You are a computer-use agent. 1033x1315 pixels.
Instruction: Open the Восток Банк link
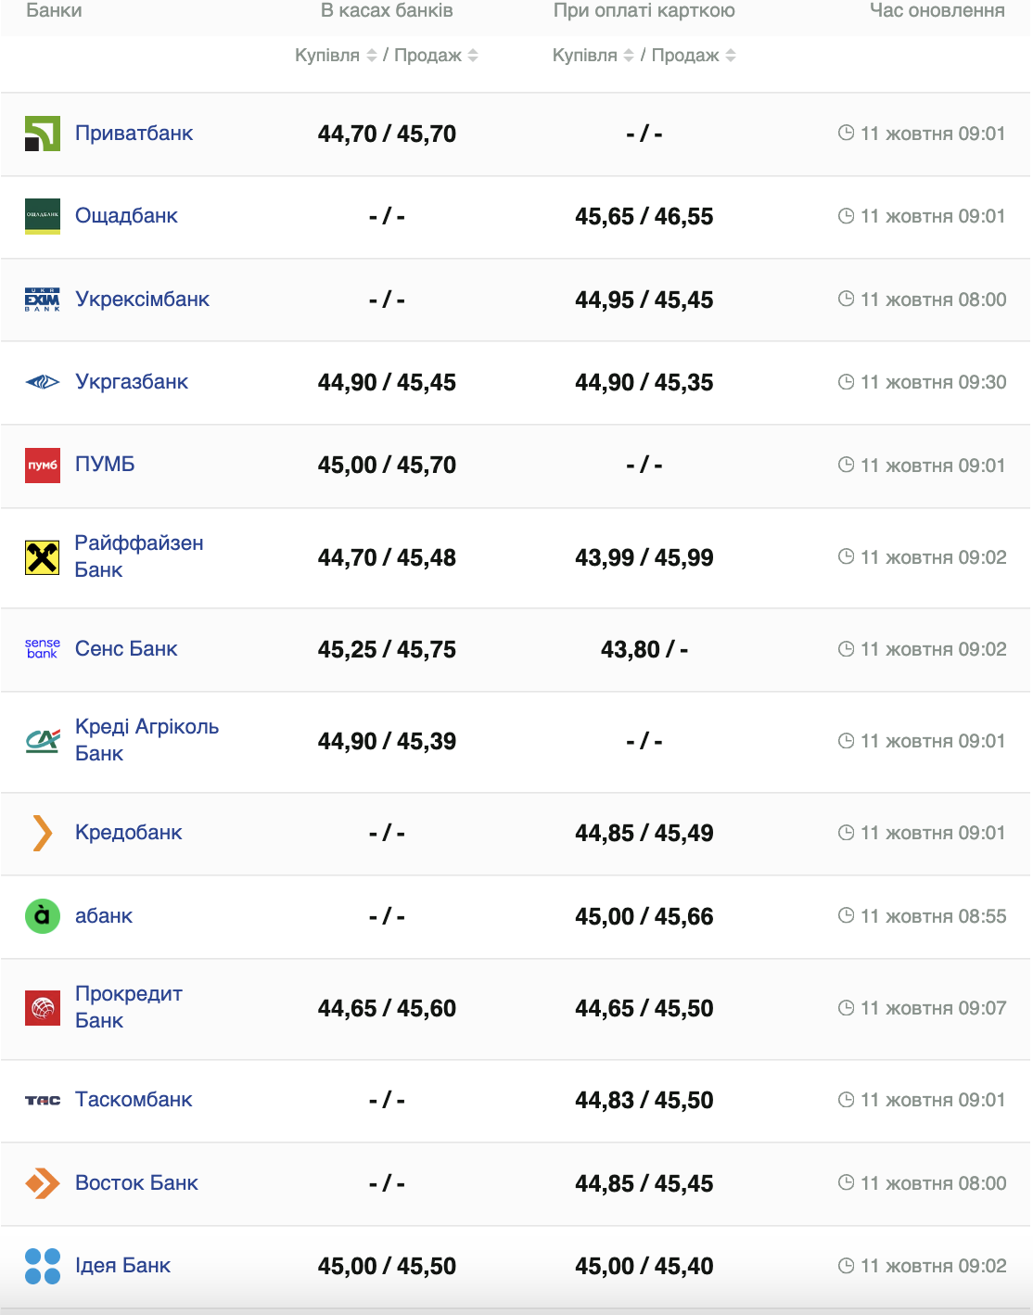coord(136,1183)
